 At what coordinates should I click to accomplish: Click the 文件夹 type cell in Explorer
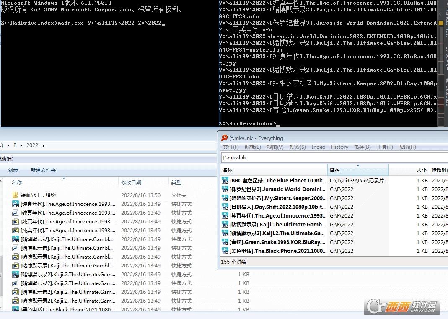pos(179,195)
